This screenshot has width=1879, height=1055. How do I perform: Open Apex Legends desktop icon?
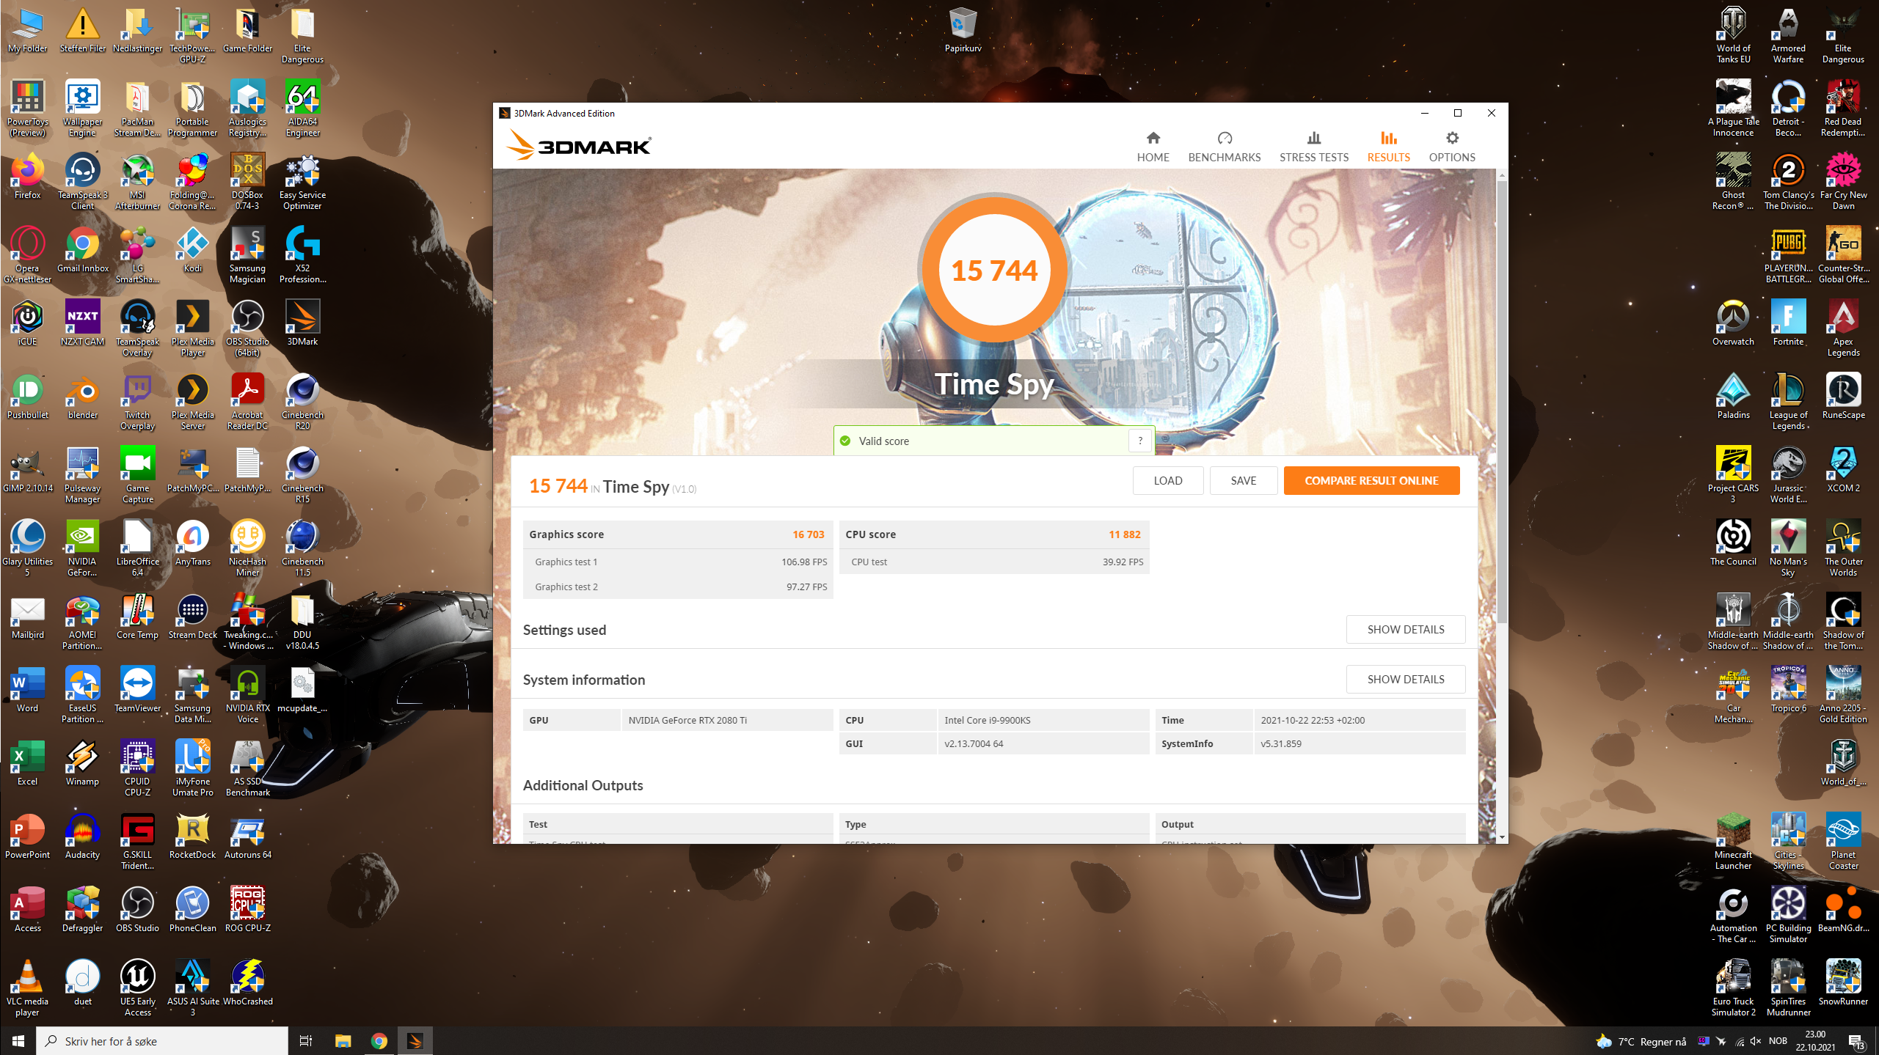1843,328
